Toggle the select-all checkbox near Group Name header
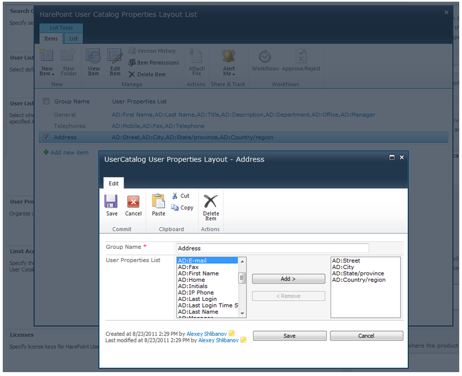The height and width of the screenshot is (376, 462). [x=46, y=101]
